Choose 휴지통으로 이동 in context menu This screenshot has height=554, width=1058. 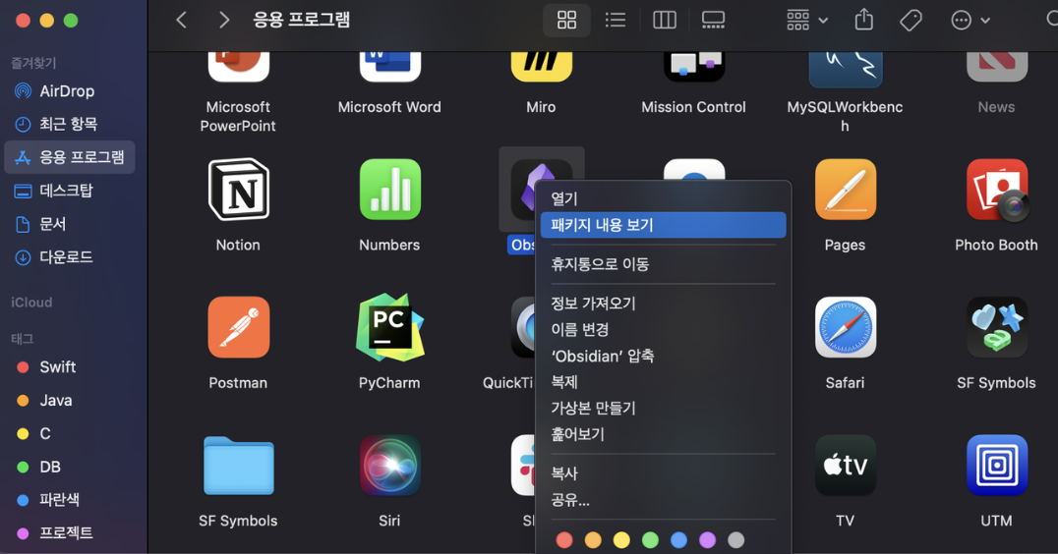click(x=664, y=264)
